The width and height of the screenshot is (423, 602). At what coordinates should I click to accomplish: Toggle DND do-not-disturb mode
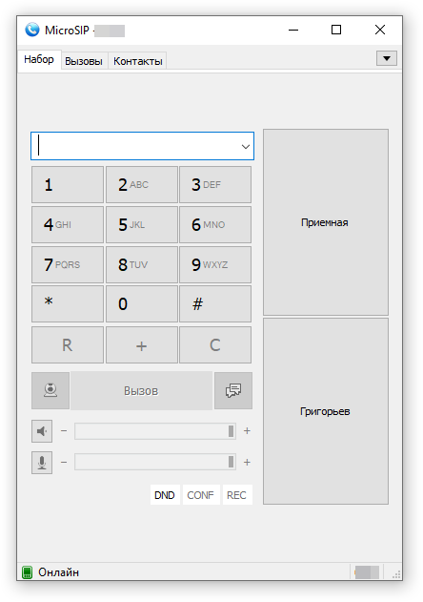tap(165, 495)
